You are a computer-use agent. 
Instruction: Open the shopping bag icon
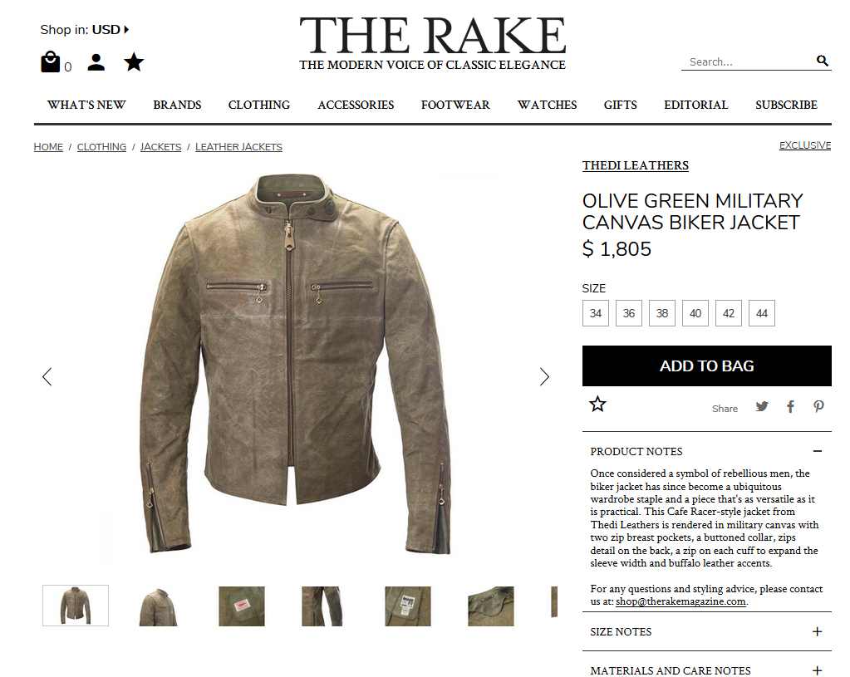(x=51, y=62)
